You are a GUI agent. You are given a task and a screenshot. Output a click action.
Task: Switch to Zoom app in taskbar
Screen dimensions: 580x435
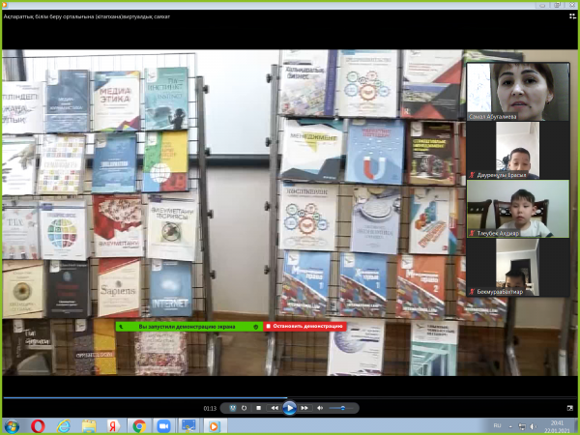[163, 425]
